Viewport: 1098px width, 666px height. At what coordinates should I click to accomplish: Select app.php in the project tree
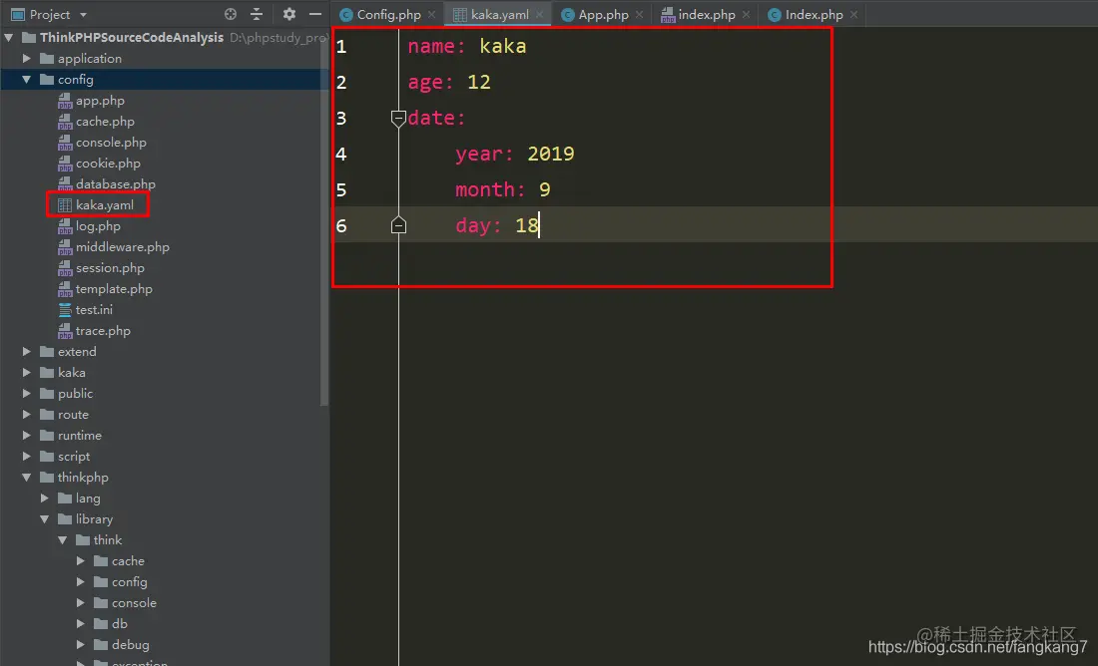click(100, 100)
